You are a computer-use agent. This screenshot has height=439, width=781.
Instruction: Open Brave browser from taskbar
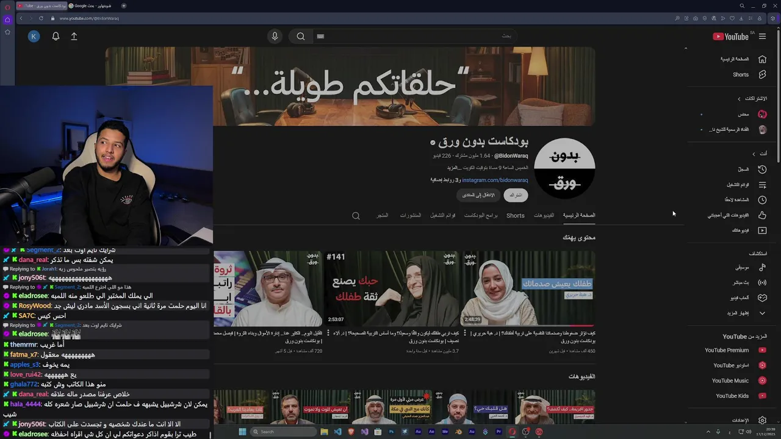point(351,432)
